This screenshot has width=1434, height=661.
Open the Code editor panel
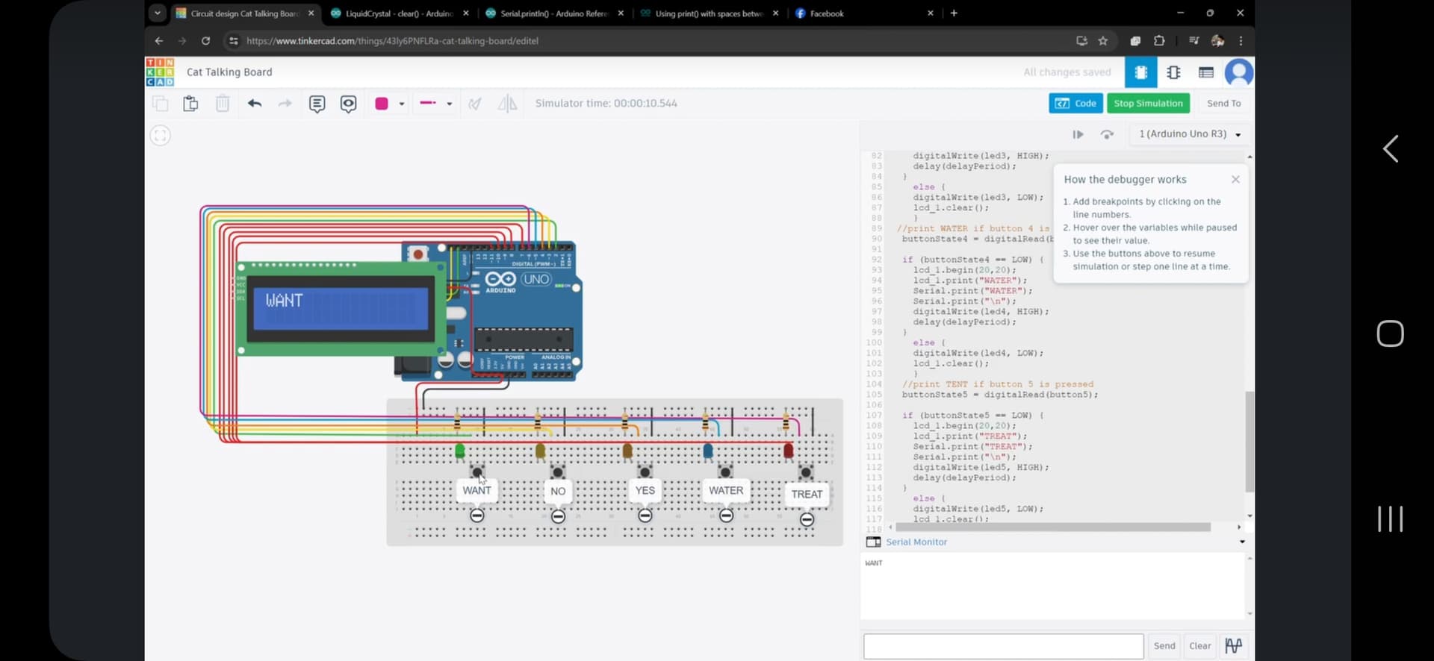coord(1075,104)
